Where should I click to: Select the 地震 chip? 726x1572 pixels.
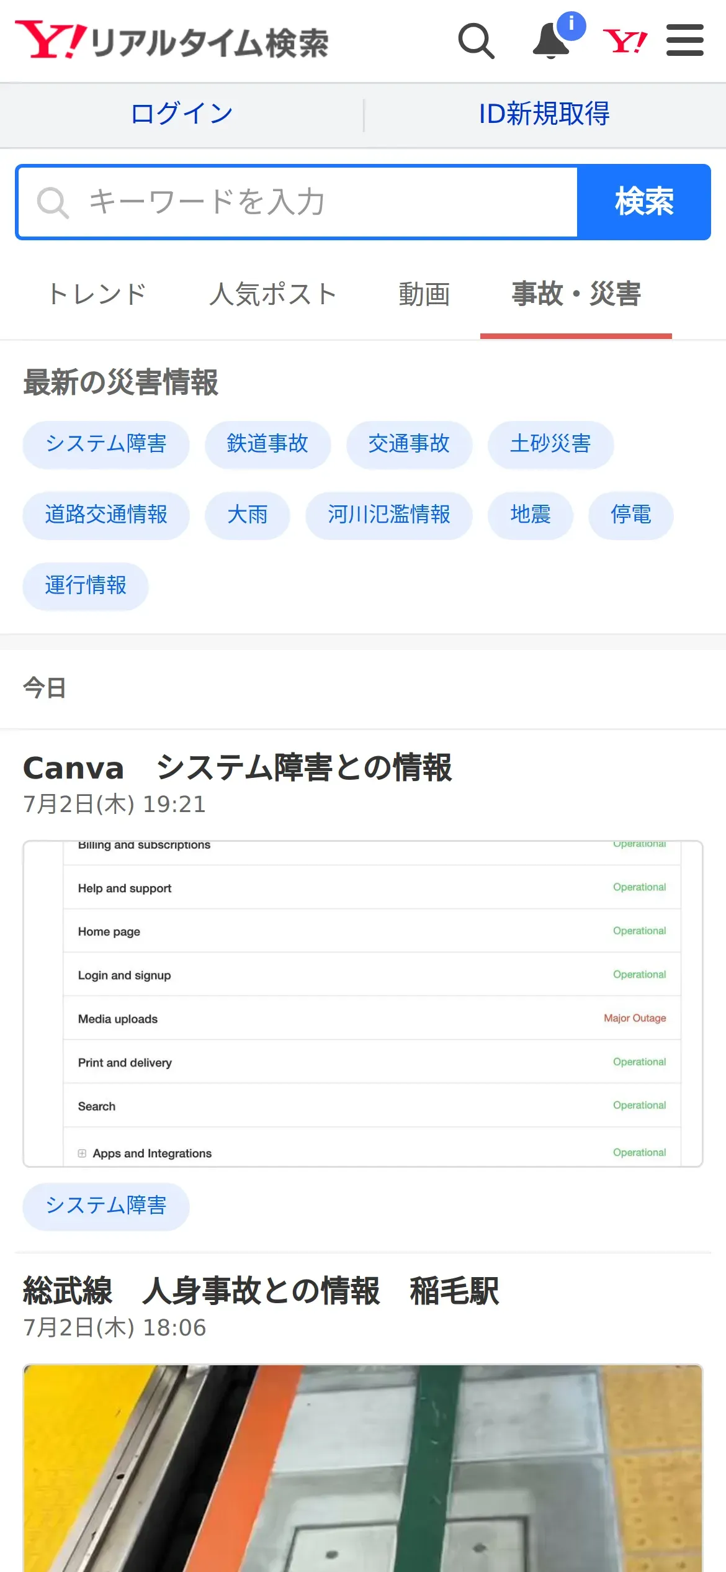[x=530, y=515]
